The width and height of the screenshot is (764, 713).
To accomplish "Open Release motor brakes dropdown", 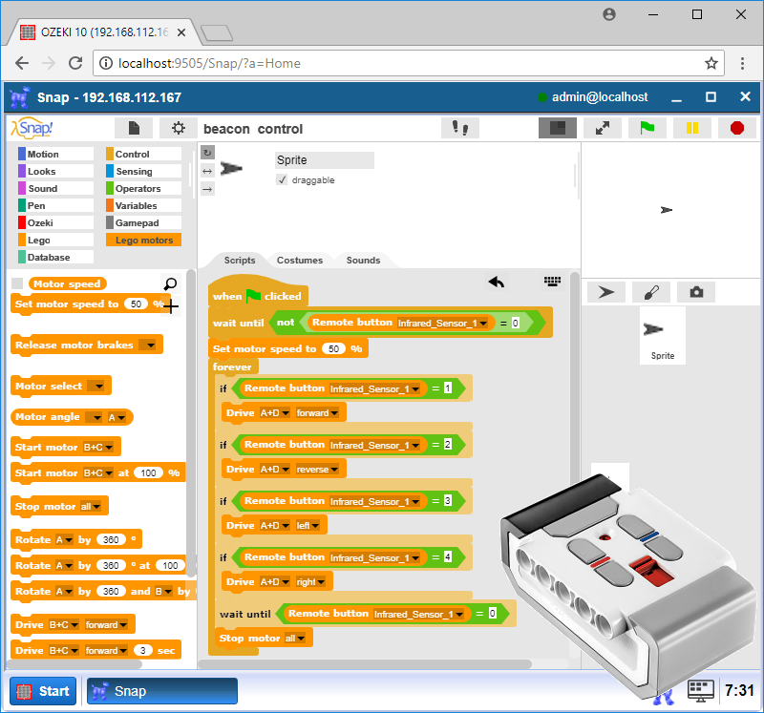I will click(148, 346).
